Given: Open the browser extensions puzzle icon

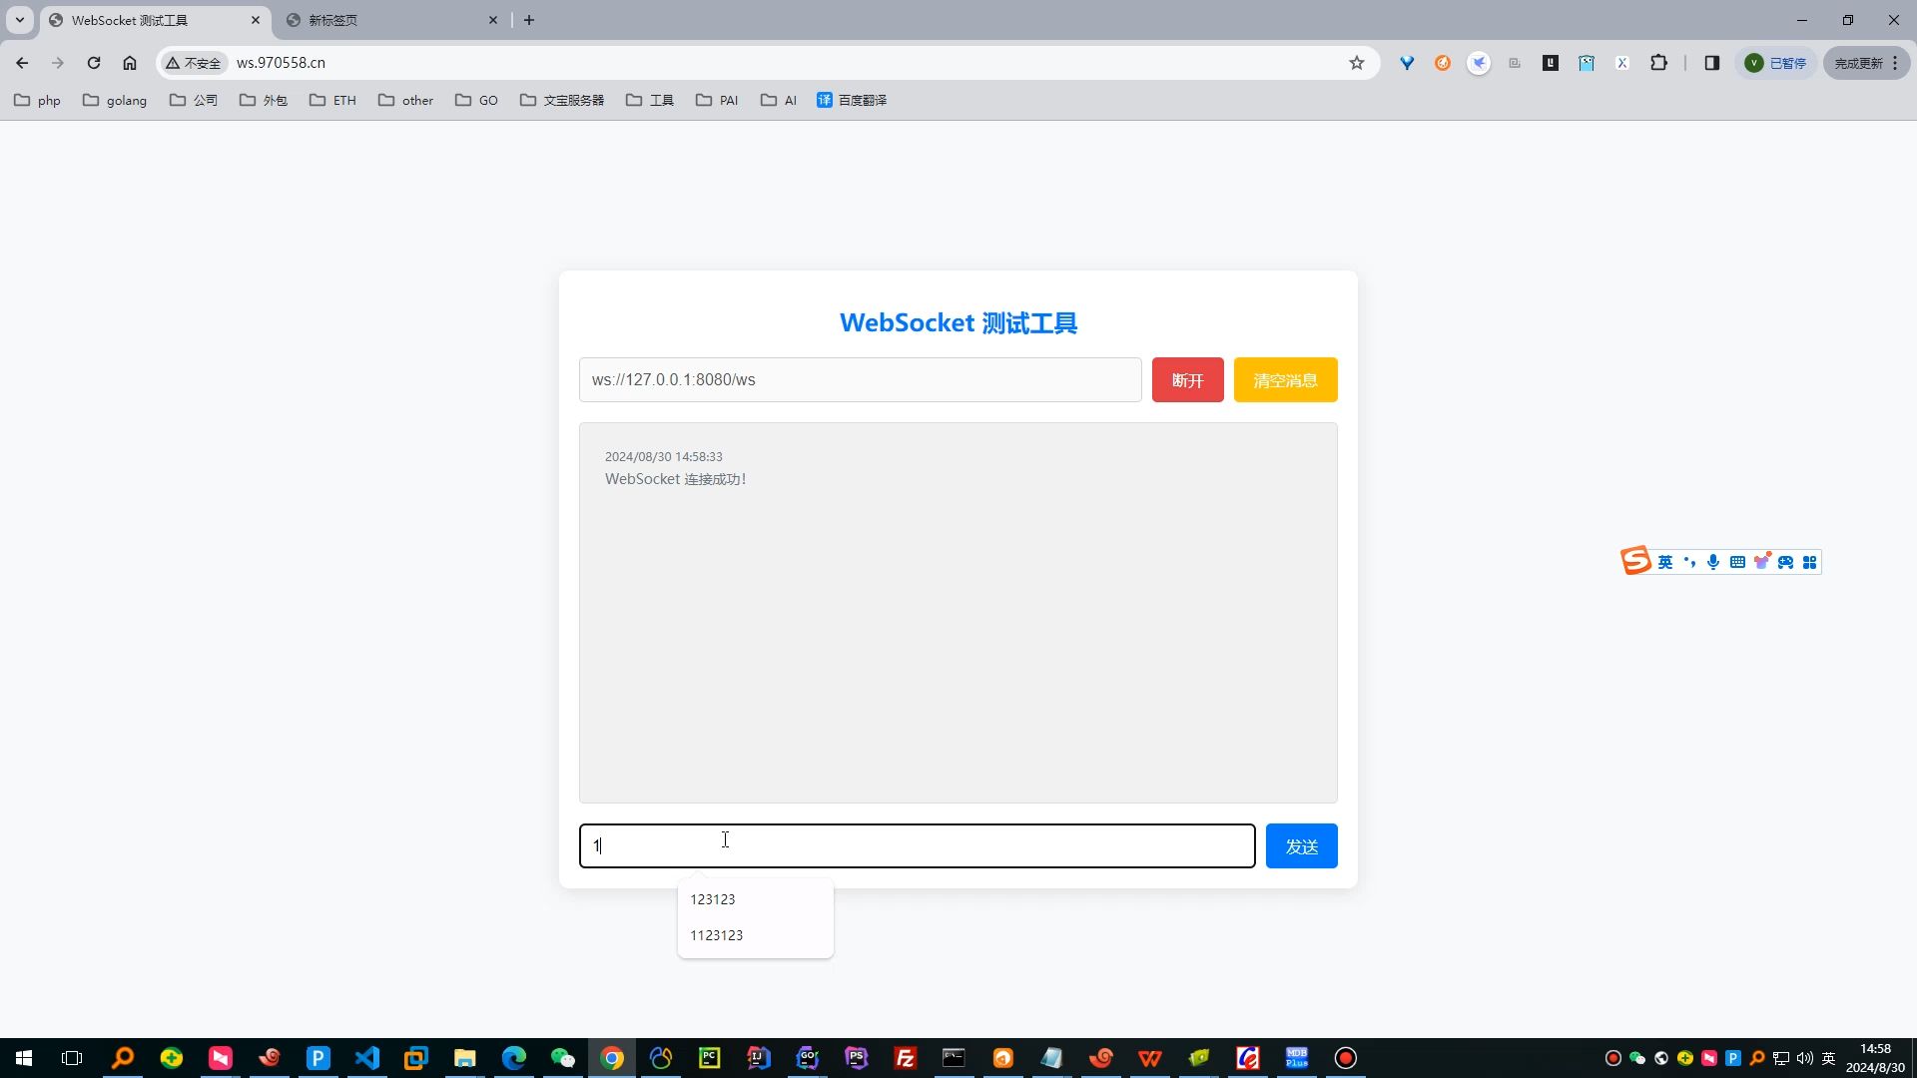Looking at the screenshot, I should (1658, 63).
